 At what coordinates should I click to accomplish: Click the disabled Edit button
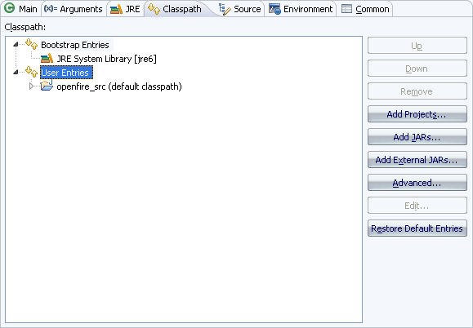click(x=417, y=206)
